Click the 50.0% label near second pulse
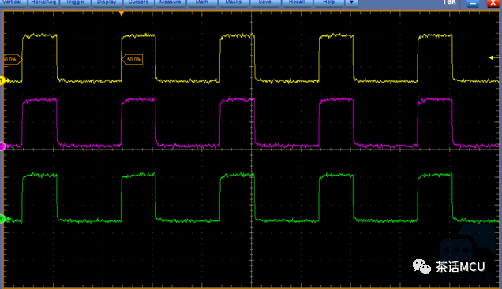 133,59
